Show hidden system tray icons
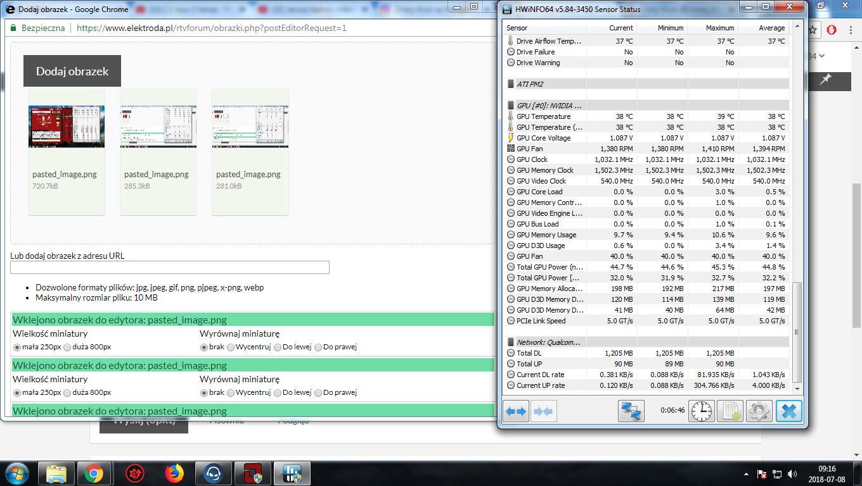Viewport: 862px width, 486px height. click(x=745, y=474)
